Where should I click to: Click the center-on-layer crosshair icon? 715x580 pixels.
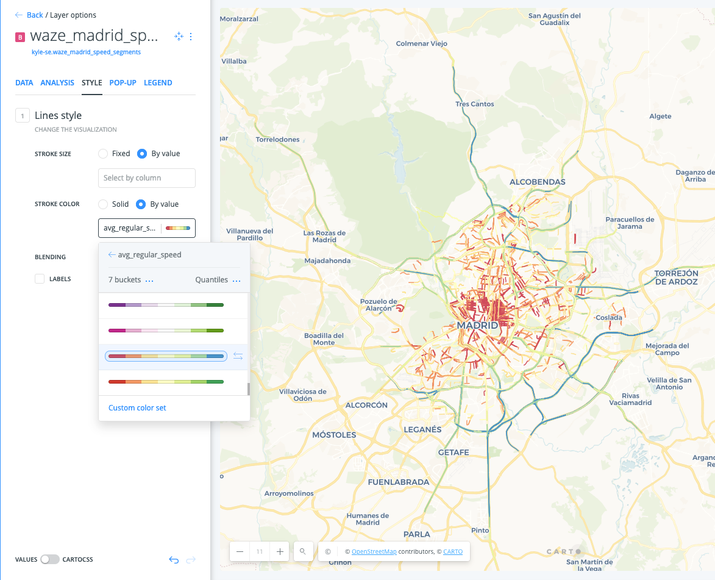(179, 37)
